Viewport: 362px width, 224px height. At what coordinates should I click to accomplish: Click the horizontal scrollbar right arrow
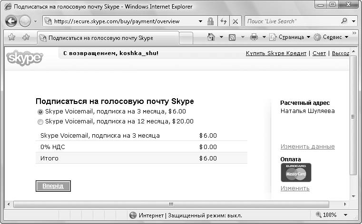pyautogui.click(x=345, y=204)
